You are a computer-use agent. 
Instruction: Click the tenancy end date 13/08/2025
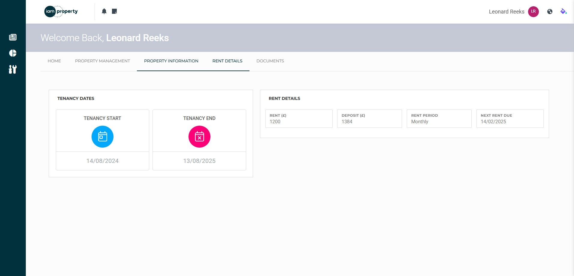(x=199, y=161)
